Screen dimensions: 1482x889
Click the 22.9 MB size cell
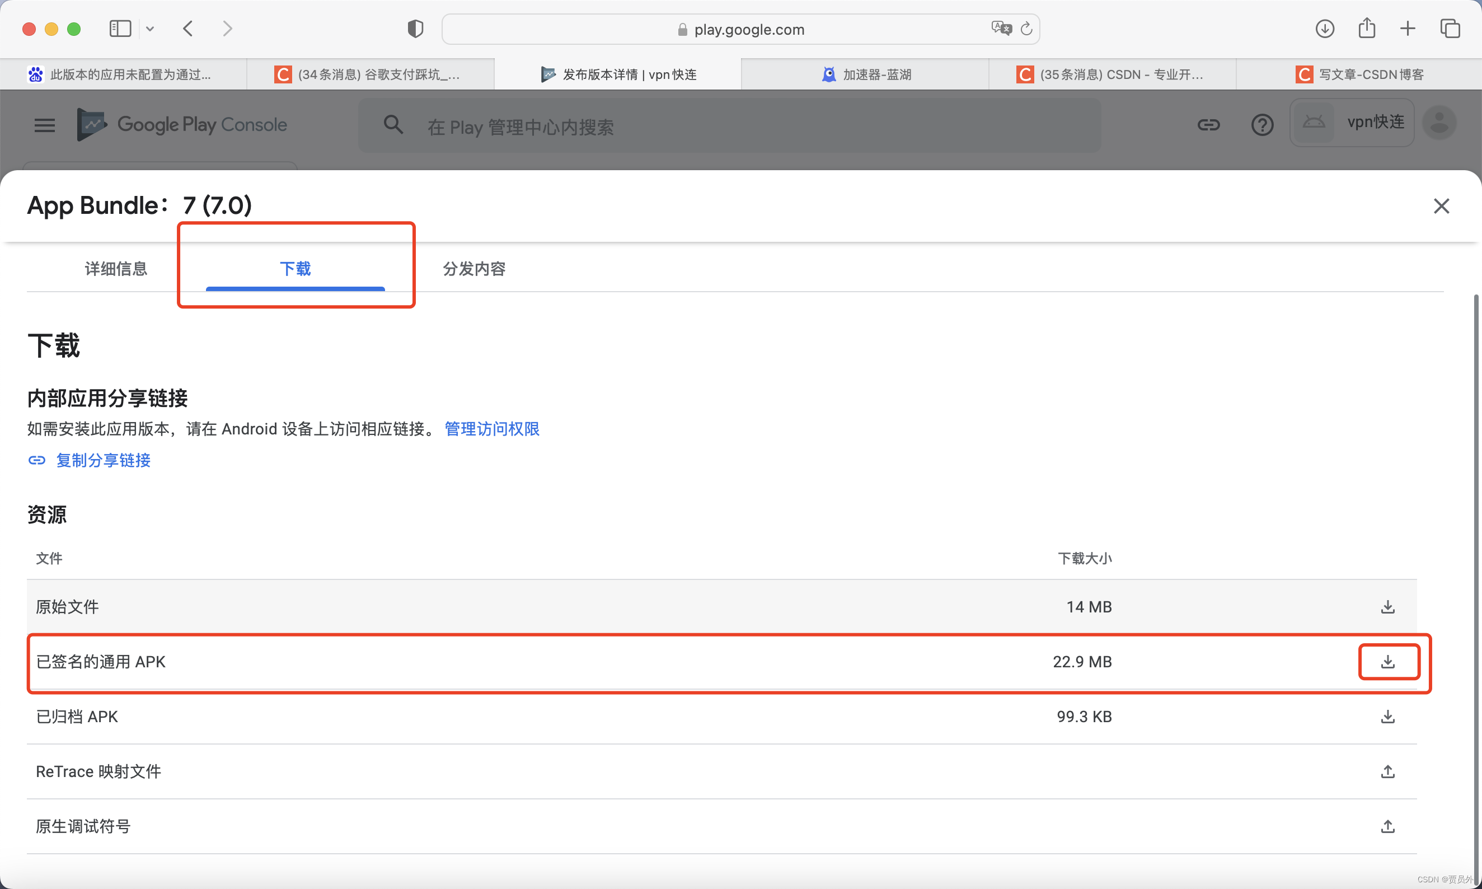(x=1082, y=662)
